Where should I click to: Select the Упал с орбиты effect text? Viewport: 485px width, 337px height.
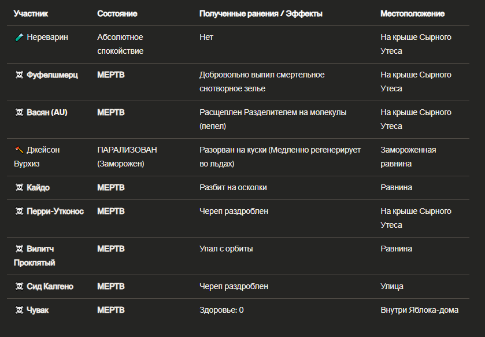tap(226, 249)
